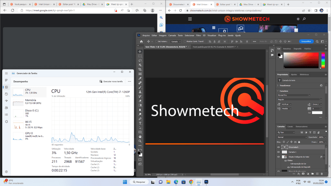
Task: Activate the Zoom tool in Photoshop
Action: (x=140, y=141)
